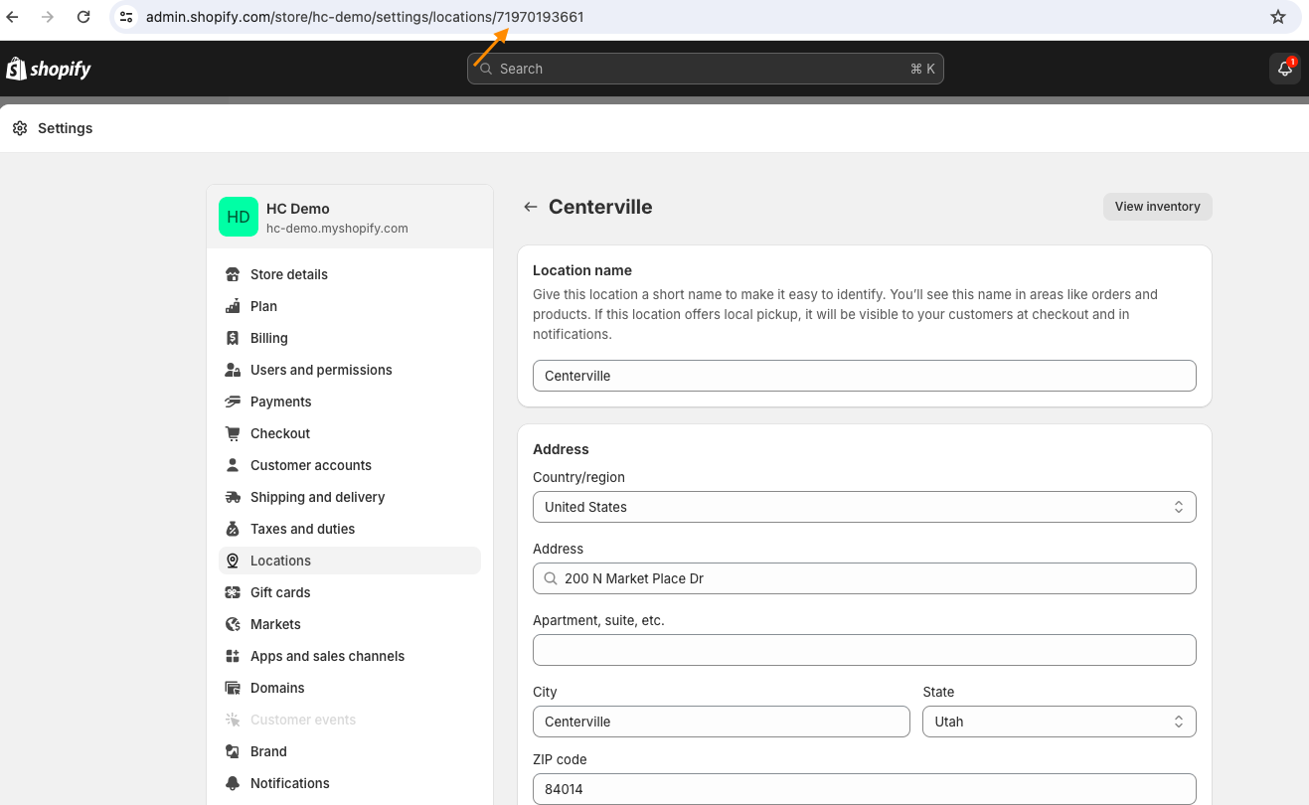Image resolution: width=1309 pixels, height=805 pixels.
Task: Select Payments from the settings menu
Action: 280,402
